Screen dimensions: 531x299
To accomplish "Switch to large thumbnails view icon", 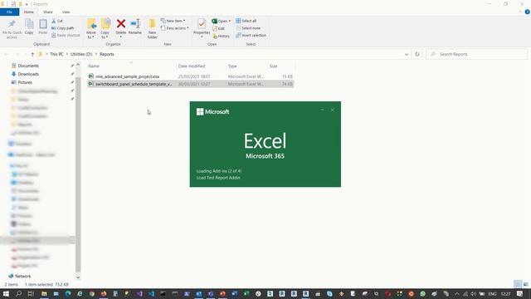I will [525, 284].
